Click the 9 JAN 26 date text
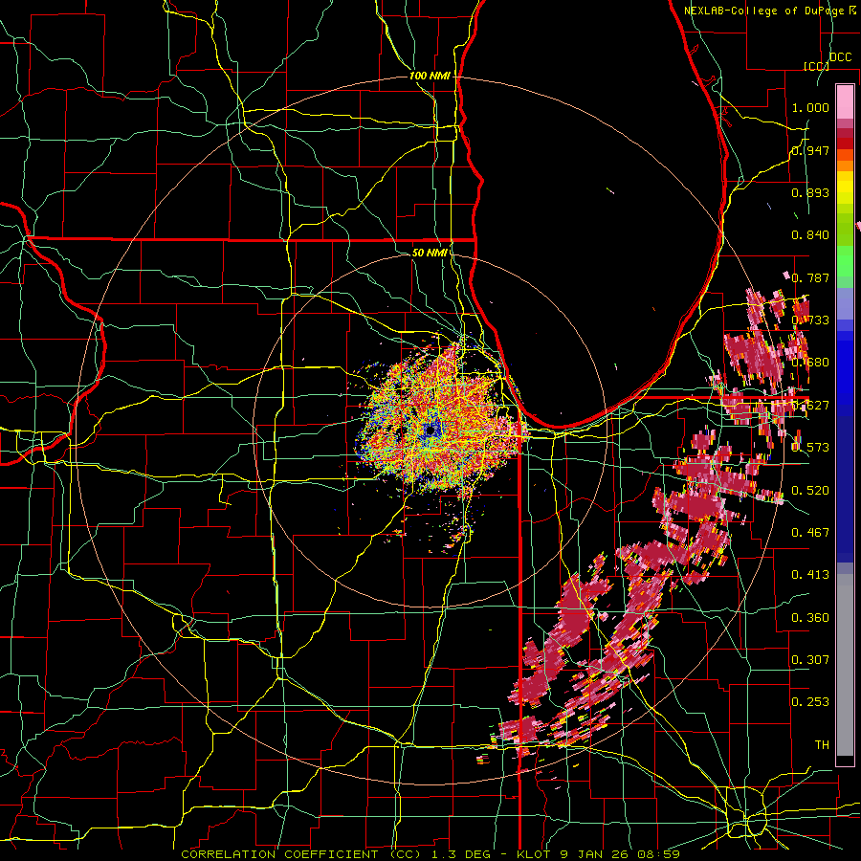Image resolution: width=861 pixels, height=861 pixels. tap(594, 854)
